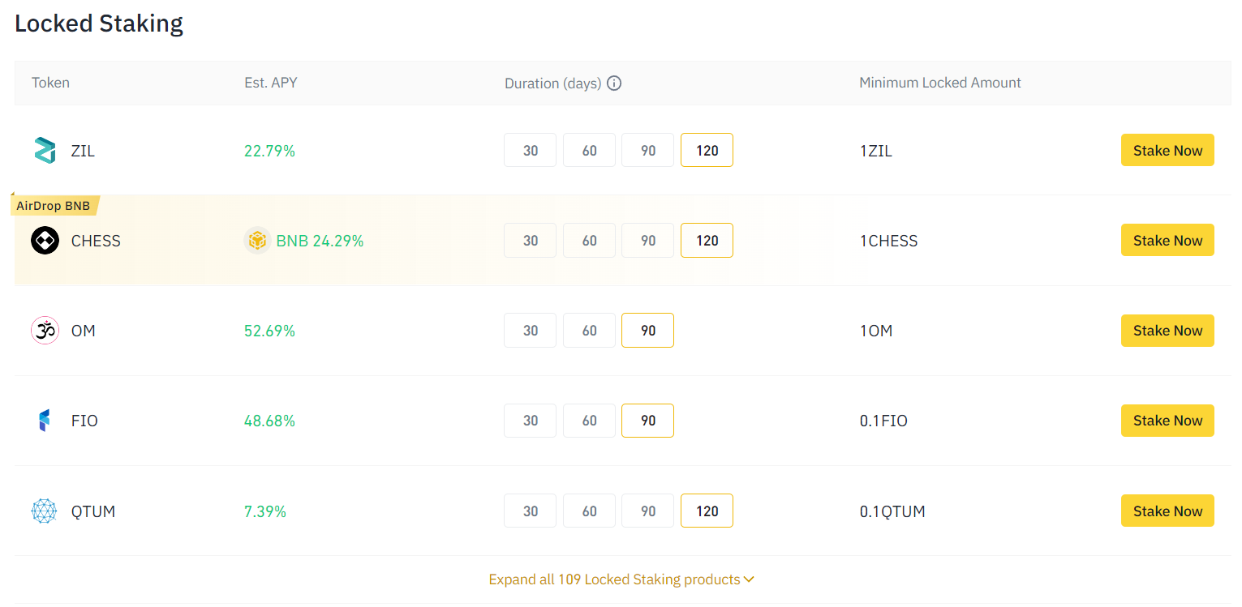
Task: Pick 30 days duration for FIO
Action: [x=531, y=421]
